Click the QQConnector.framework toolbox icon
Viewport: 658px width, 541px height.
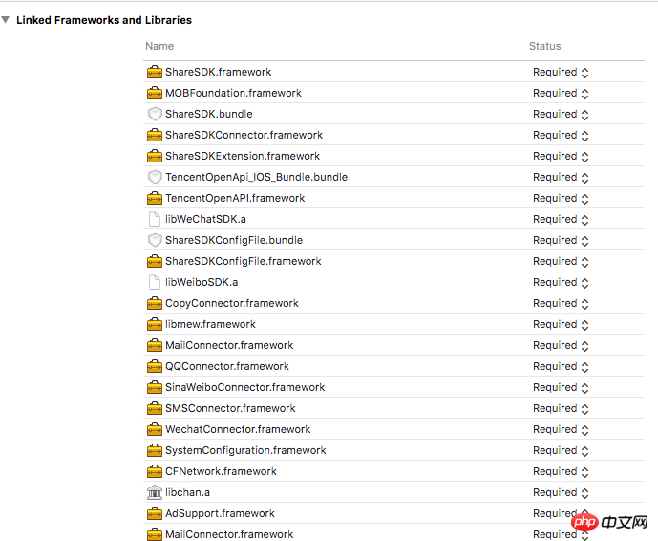[x=155, y=366]
